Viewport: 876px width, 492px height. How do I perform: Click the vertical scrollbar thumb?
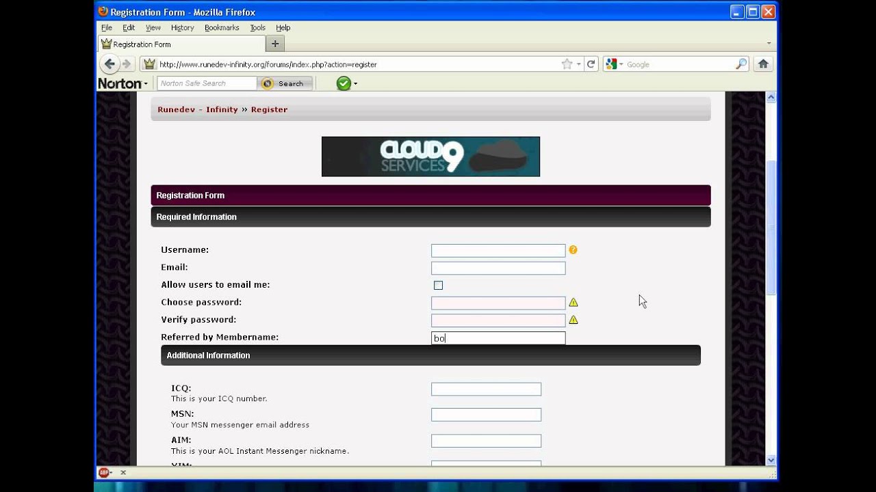click(771, 228)
